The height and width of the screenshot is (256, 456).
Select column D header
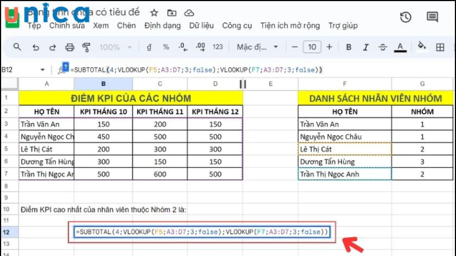tap(215, 84)
